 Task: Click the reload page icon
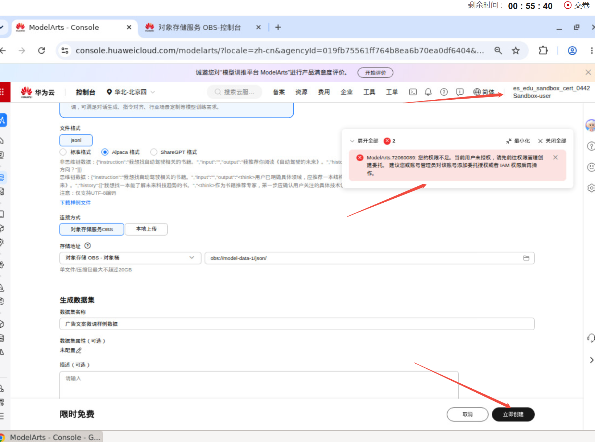tap(42, 50)
